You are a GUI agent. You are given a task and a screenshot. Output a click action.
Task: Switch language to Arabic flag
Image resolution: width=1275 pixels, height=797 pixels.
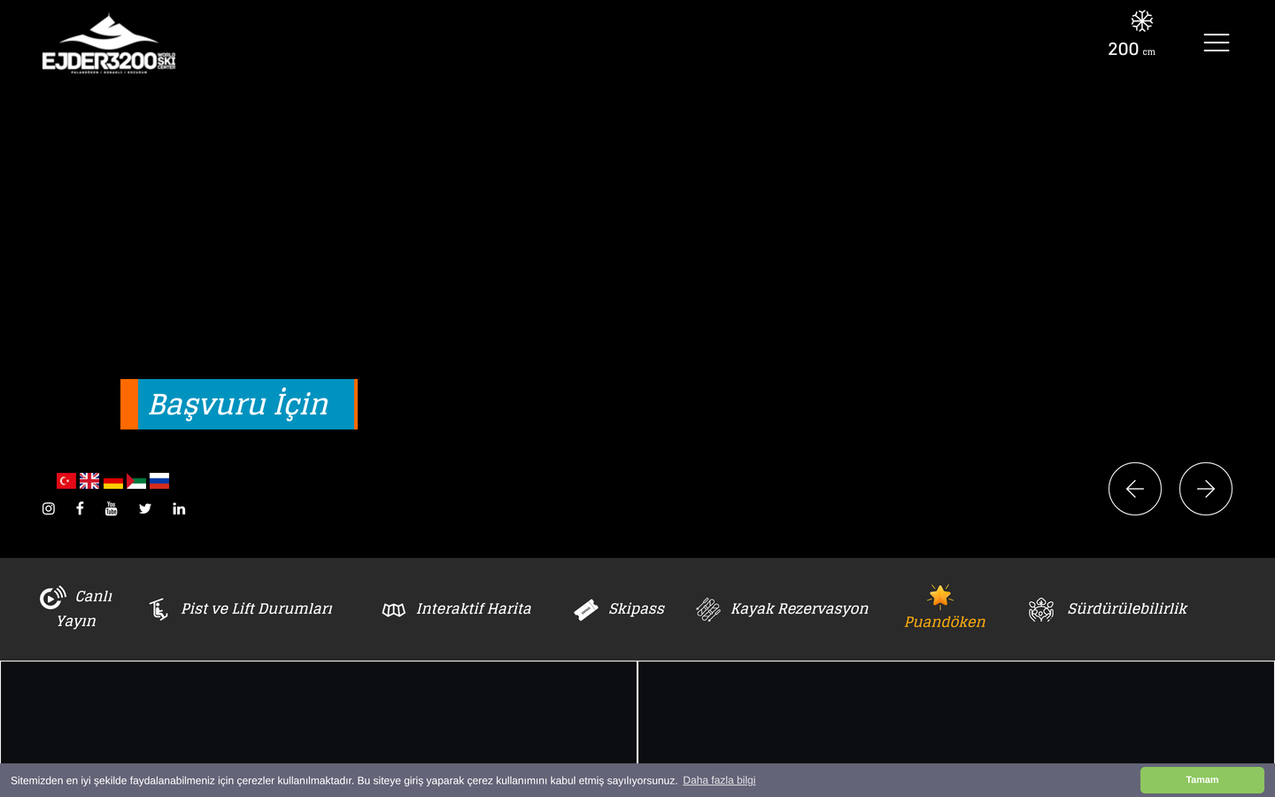[136, 481]
